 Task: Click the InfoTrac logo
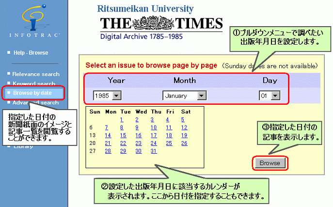pos(34,21)
